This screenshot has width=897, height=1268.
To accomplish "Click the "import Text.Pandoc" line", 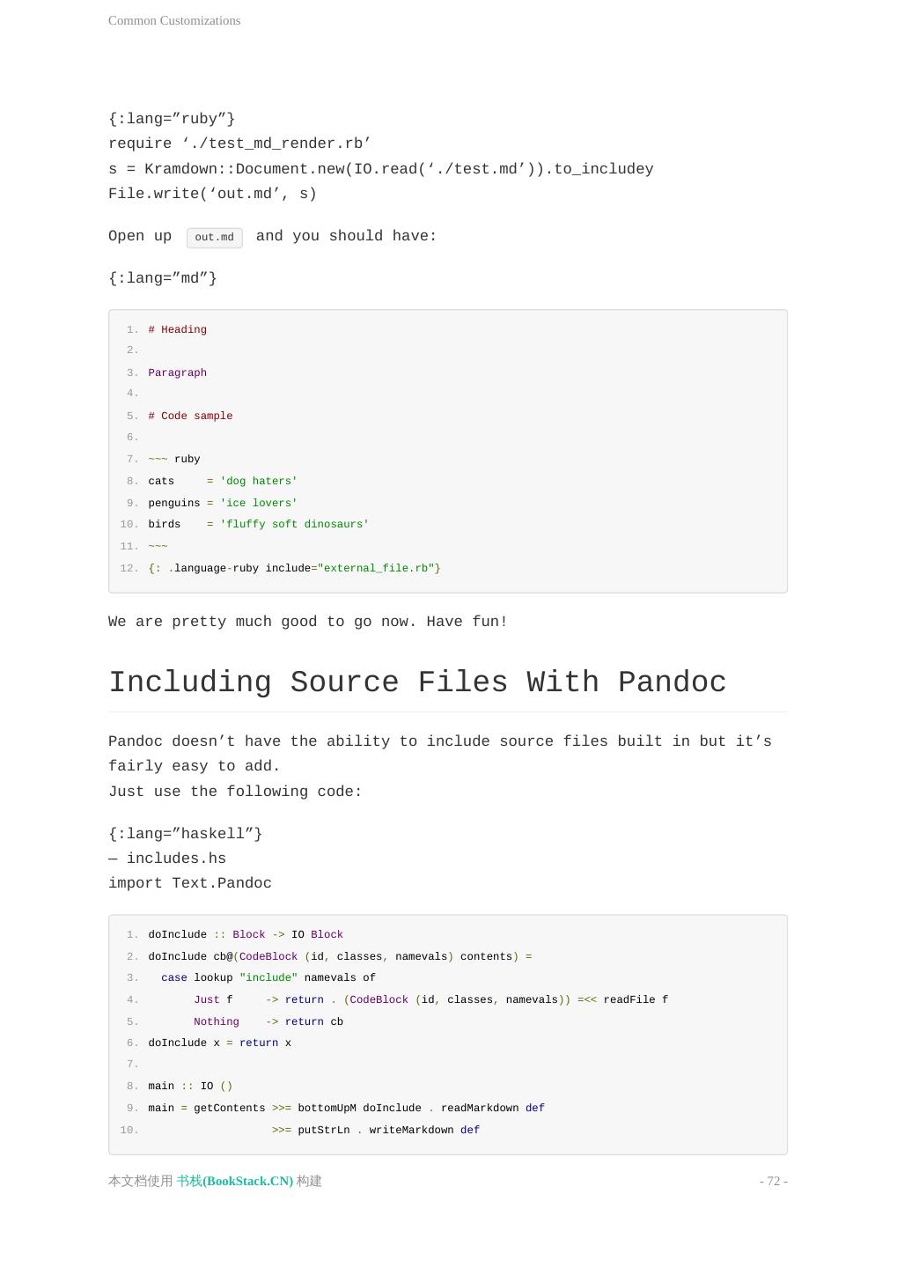I will click(190, 883).
